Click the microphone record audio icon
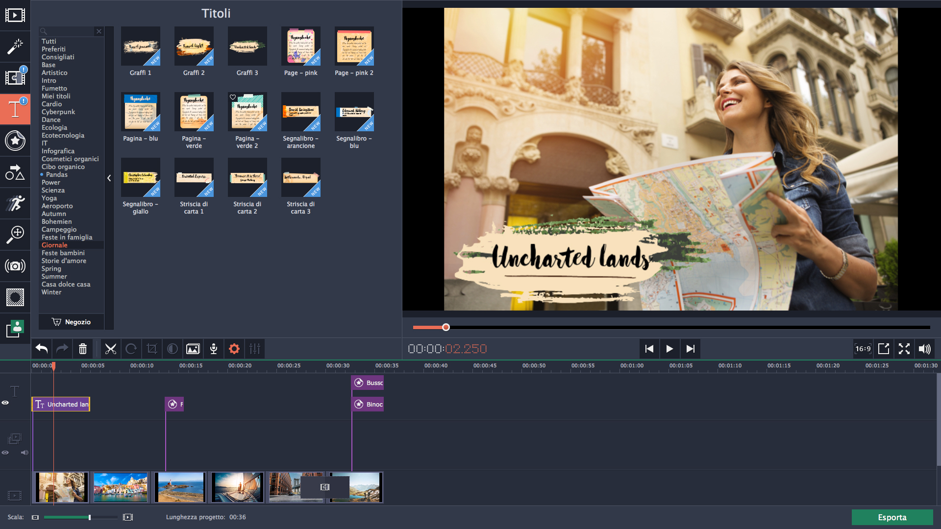Screen dimensions: 941x529 pos(214,349)
